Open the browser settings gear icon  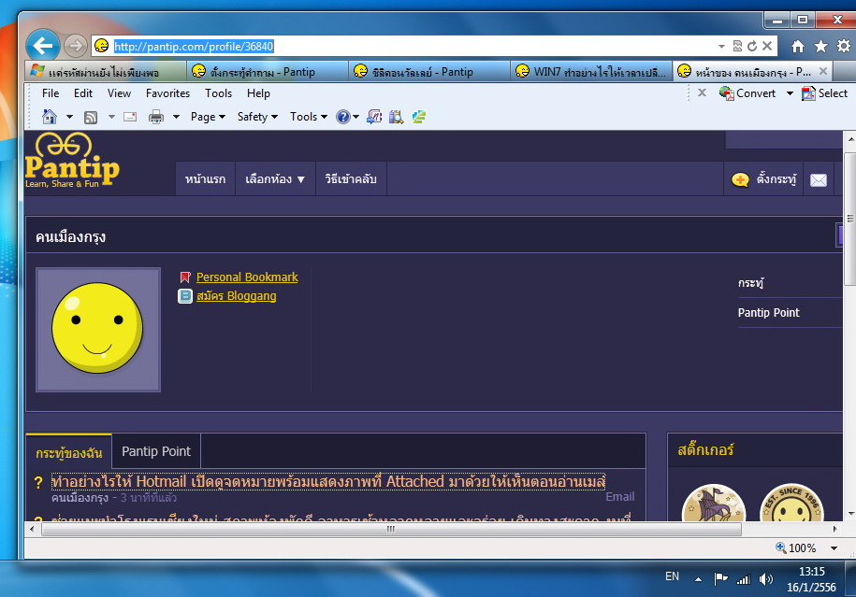coord(844,46)
